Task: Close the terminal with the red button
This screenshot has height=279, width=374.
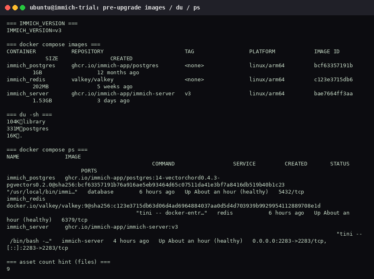Action: [7, 7]
